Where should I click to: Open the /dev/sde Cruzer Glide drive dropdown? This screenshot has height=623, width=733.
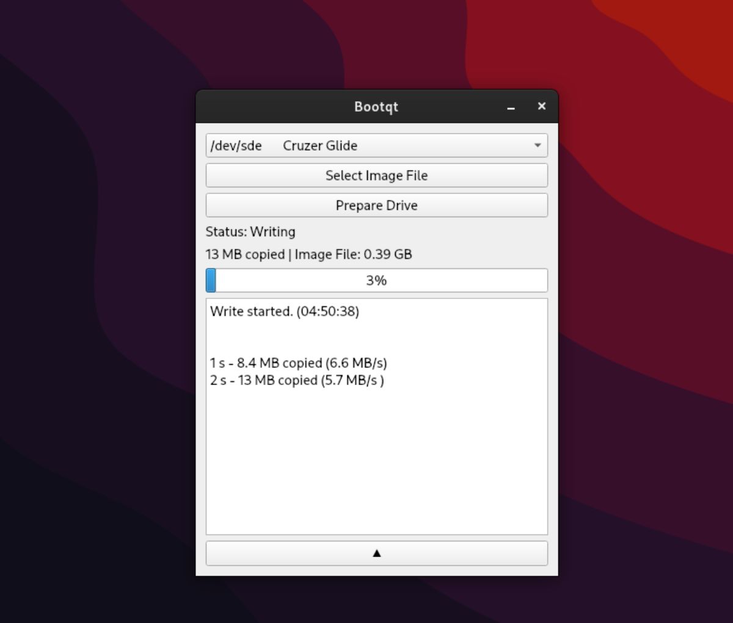coord(376,145)
